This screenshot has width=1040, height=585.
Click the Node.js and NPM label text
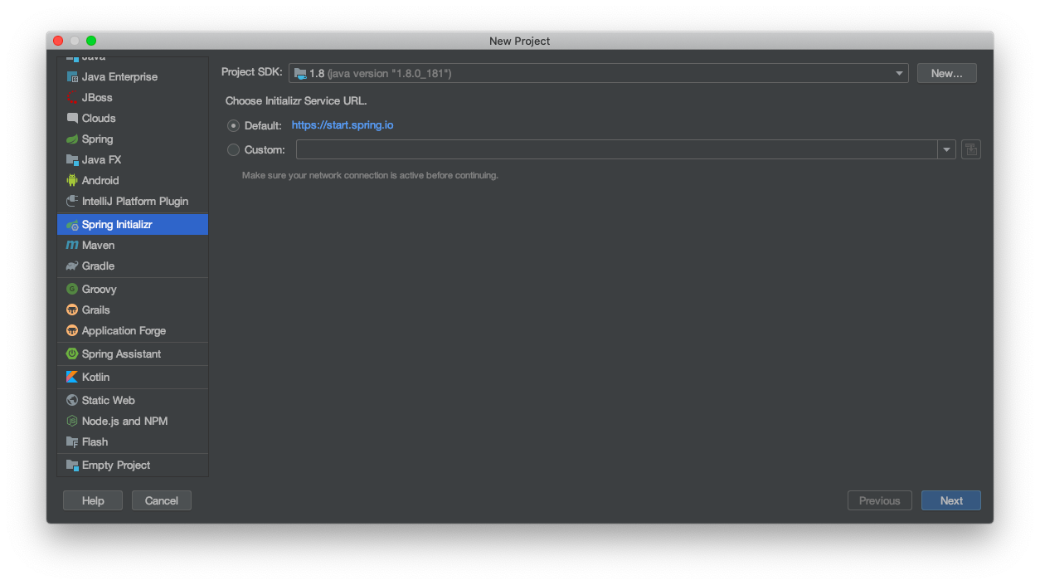pyautogui.click(x=125, y=422)
